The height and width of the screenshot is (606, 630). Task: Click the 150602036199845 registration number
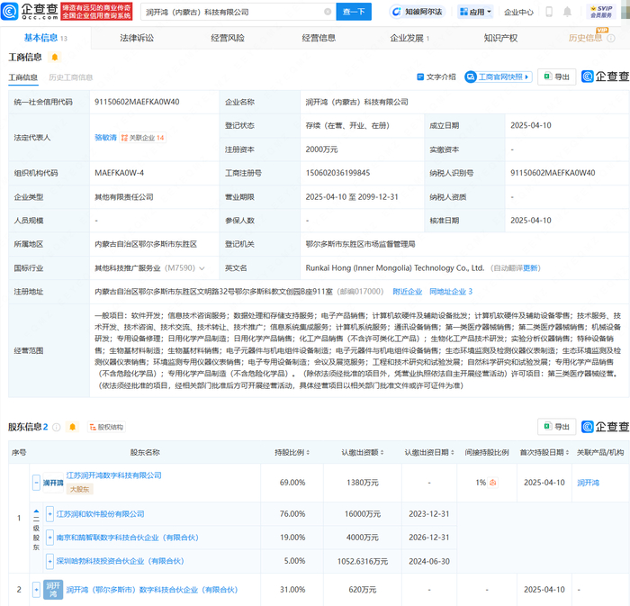tap(337, 173)
